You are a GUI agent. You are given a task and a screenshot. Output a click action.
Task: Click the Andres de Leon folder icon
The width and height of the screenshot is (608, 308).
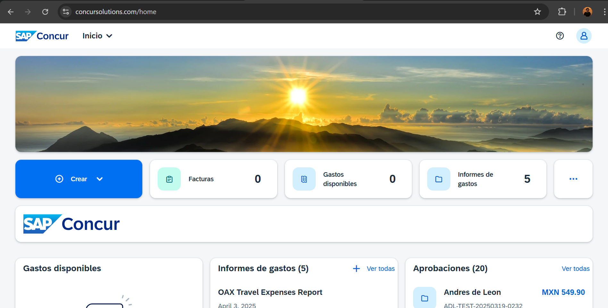tap(425, 298)
